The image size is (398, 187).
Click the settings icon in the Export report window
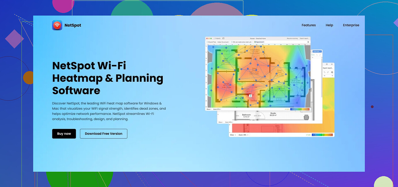pos(332,72)
